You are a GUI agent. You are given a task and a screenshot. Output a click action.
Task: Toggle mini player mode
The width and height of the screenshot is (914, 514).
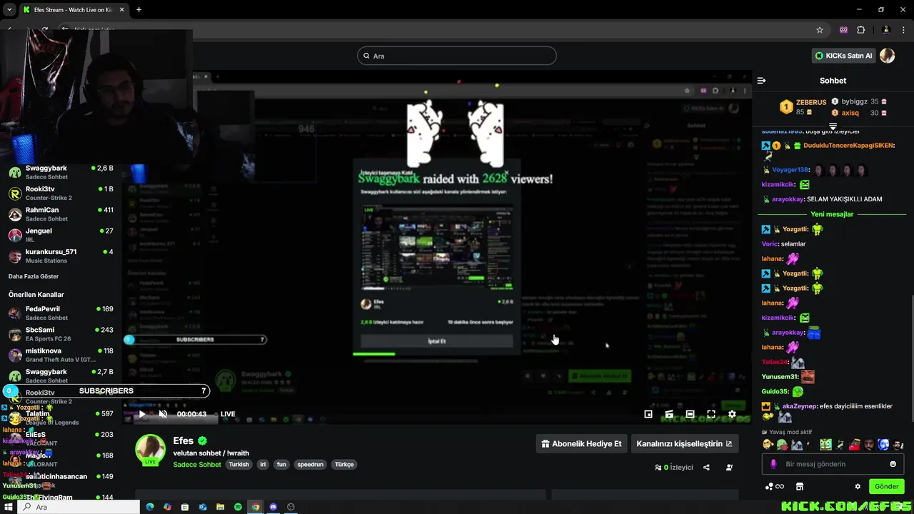648,414
